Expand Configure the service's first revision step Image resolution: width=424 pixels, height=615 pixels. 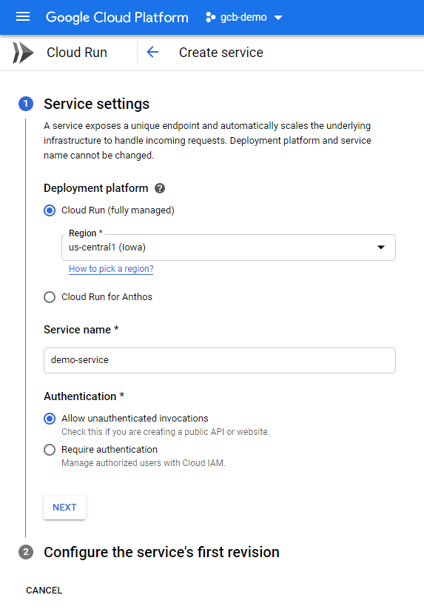click(161, 552)
